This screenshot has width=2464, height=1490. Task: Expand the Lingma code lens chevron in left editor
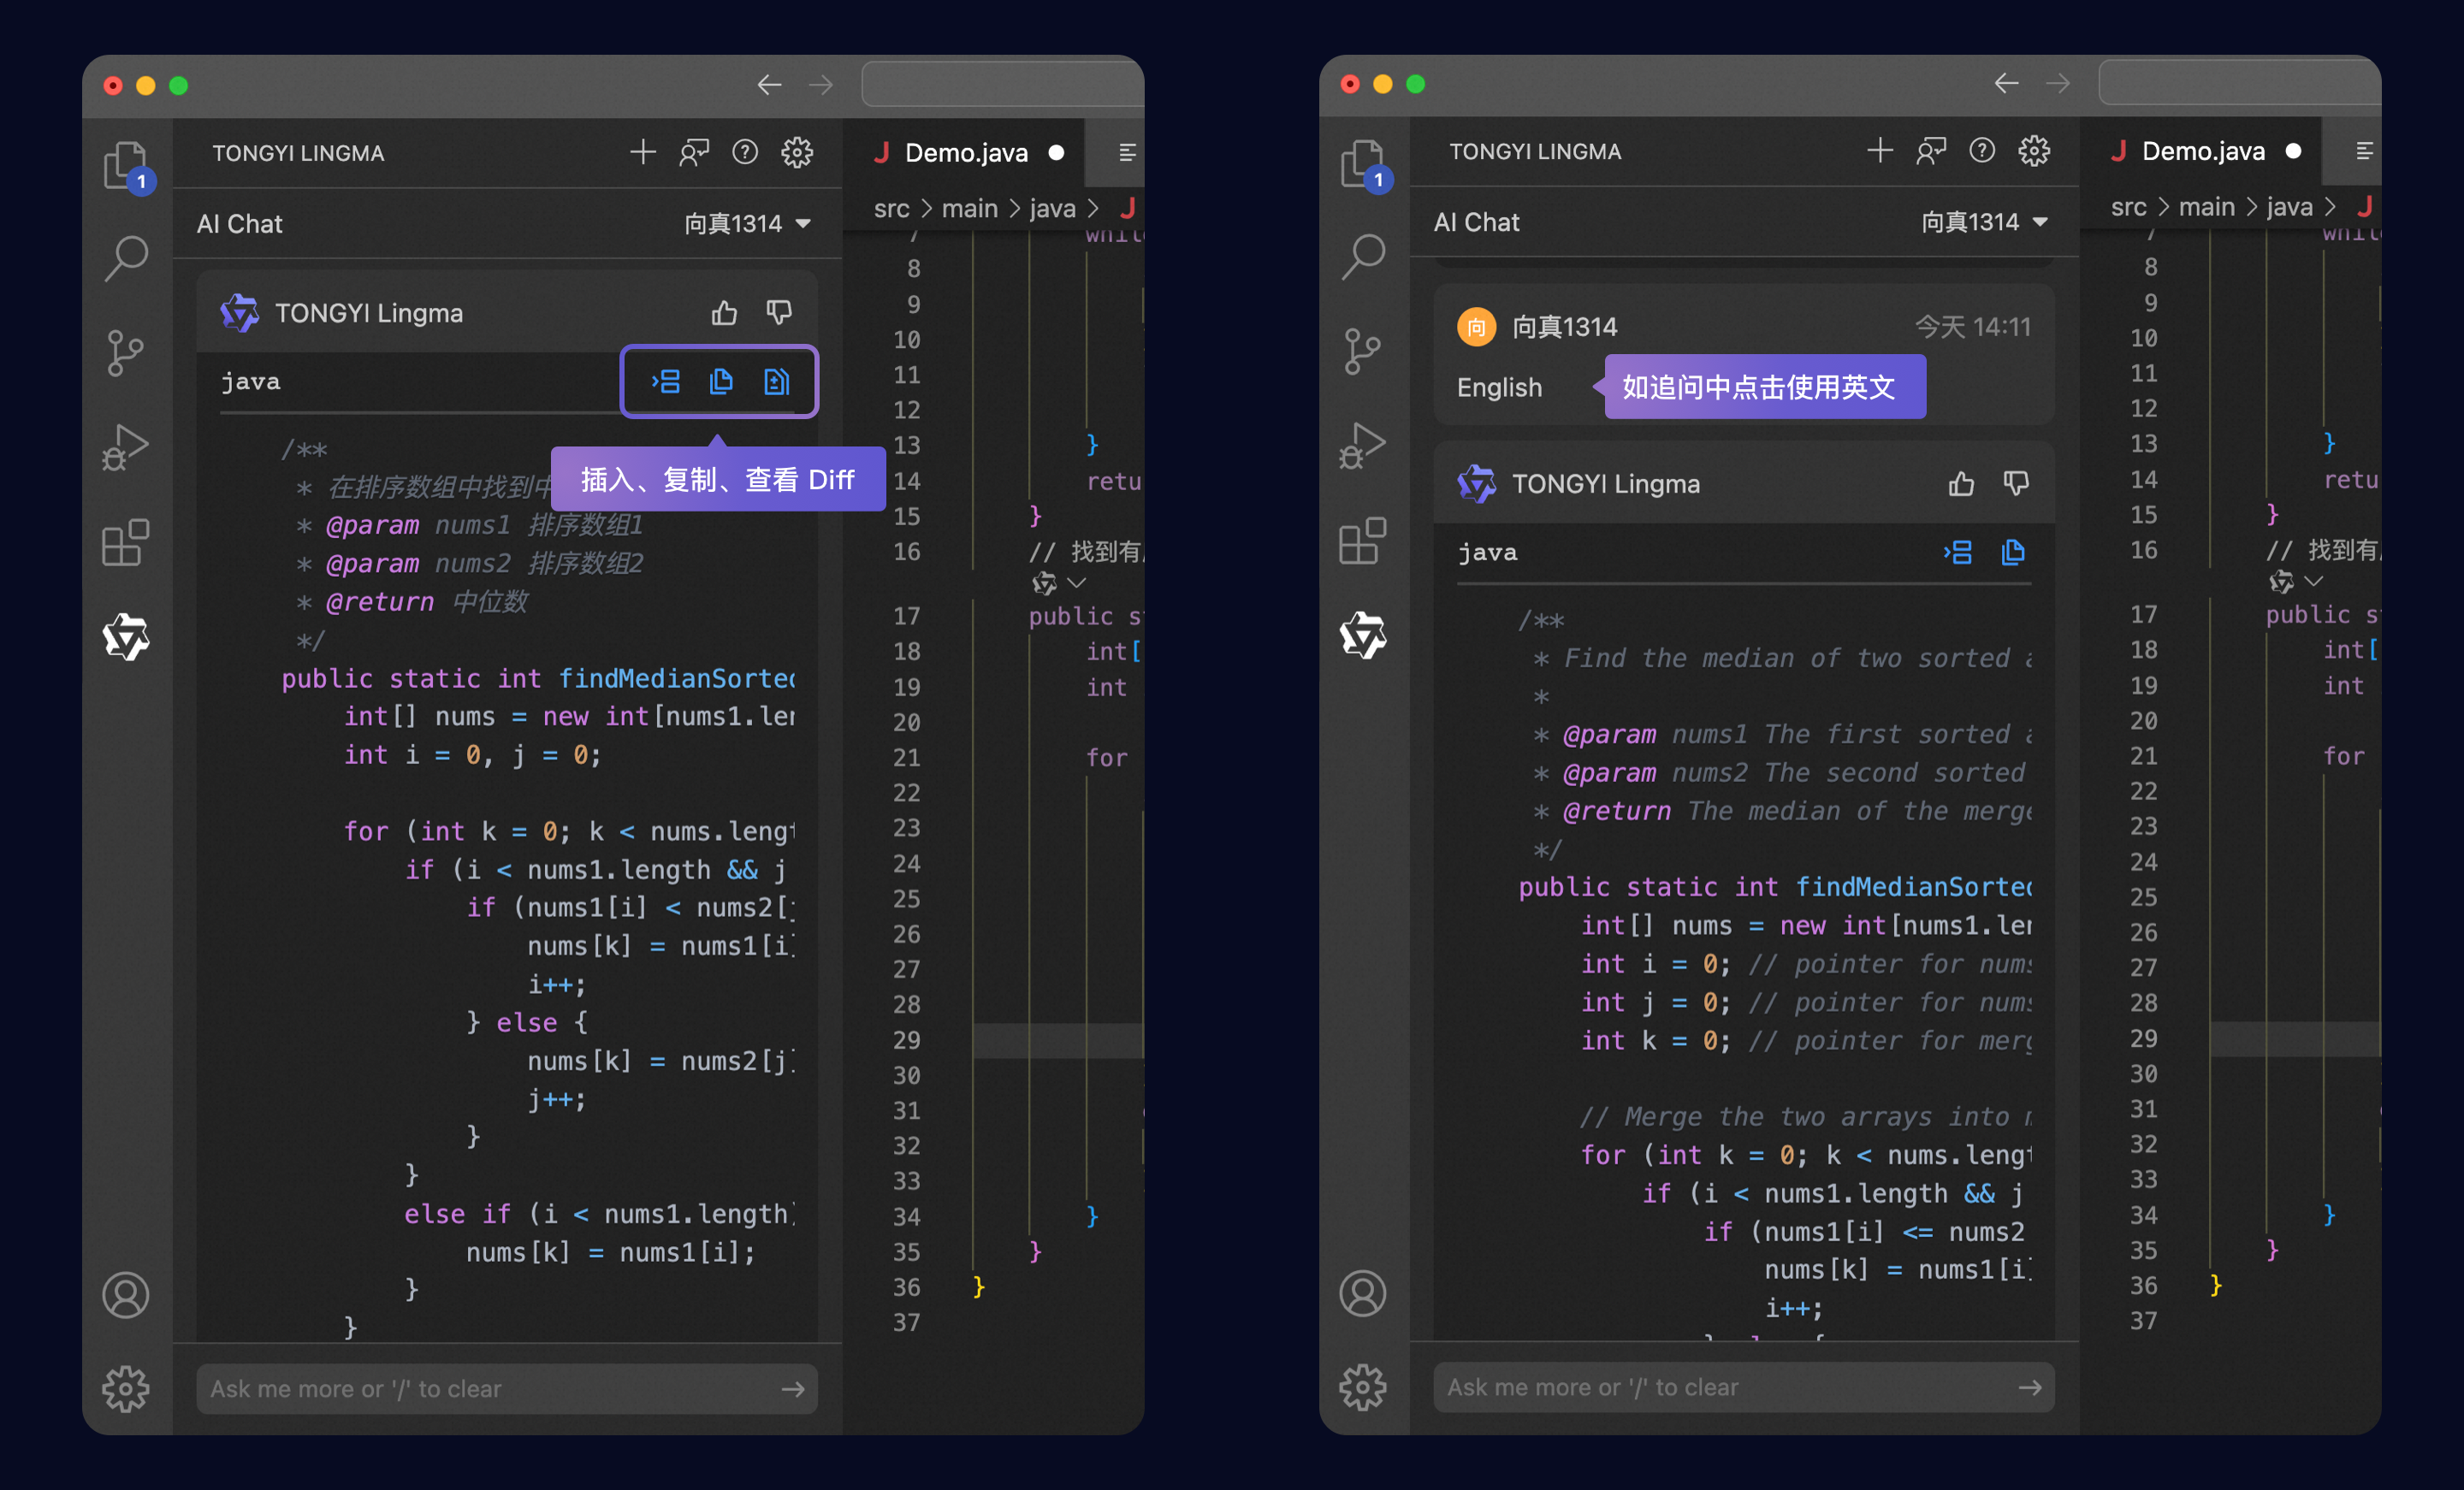1077,582
